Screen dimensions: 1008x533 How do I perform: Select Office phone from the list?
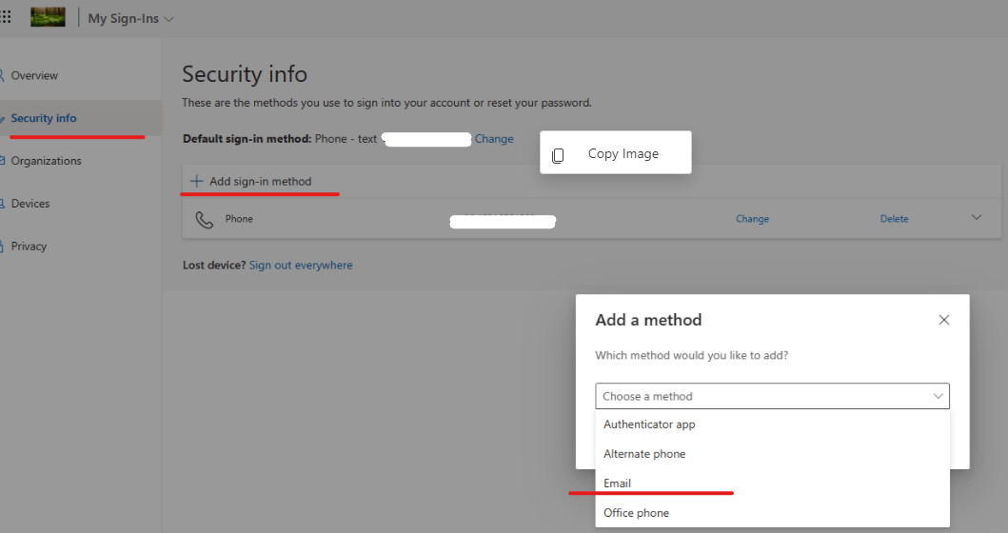(x=772, y=513)
